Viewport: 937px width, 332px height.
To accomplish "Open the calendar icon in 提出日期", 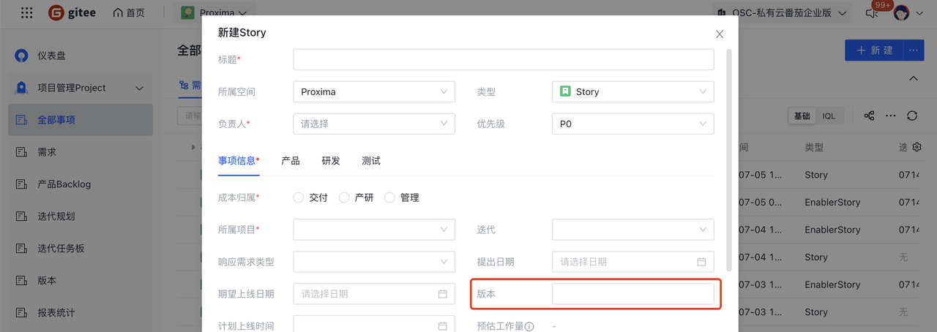I will coord(701,262).
